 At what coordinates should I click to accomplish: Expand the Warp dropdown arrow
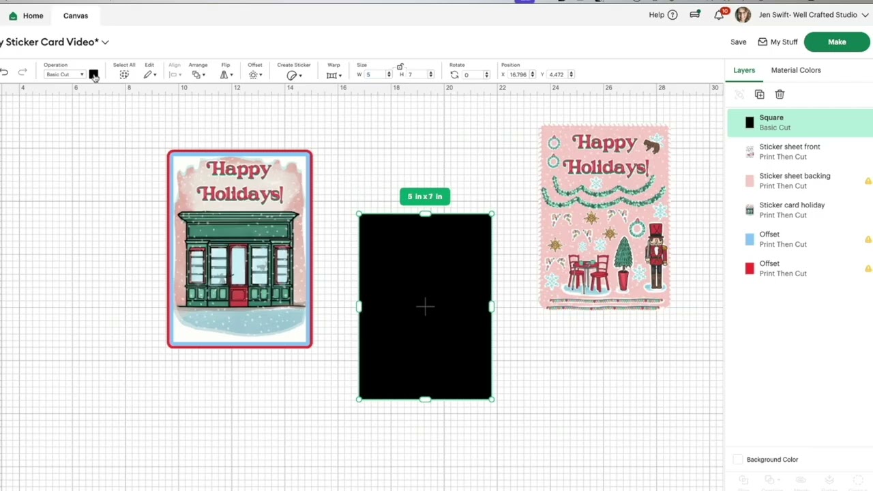[x=340, y=75]
